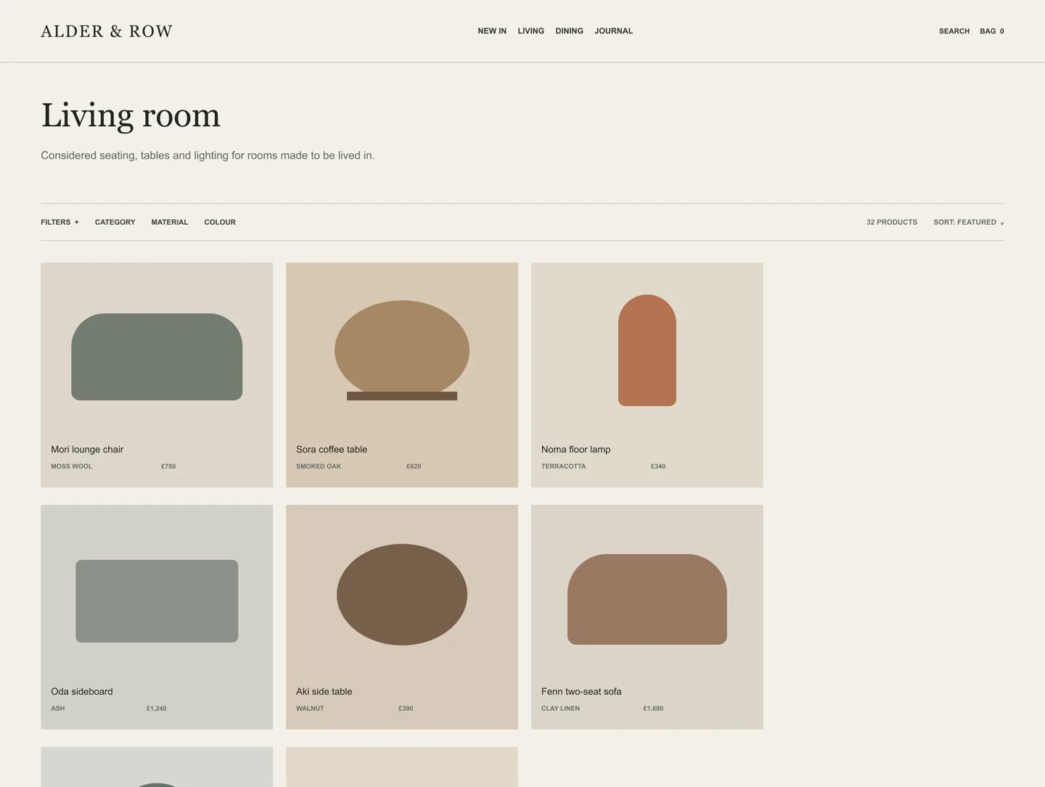Open the Alder & Row home logo
The height and width of the screenshot is (787, 1045).
click(107, 31)
